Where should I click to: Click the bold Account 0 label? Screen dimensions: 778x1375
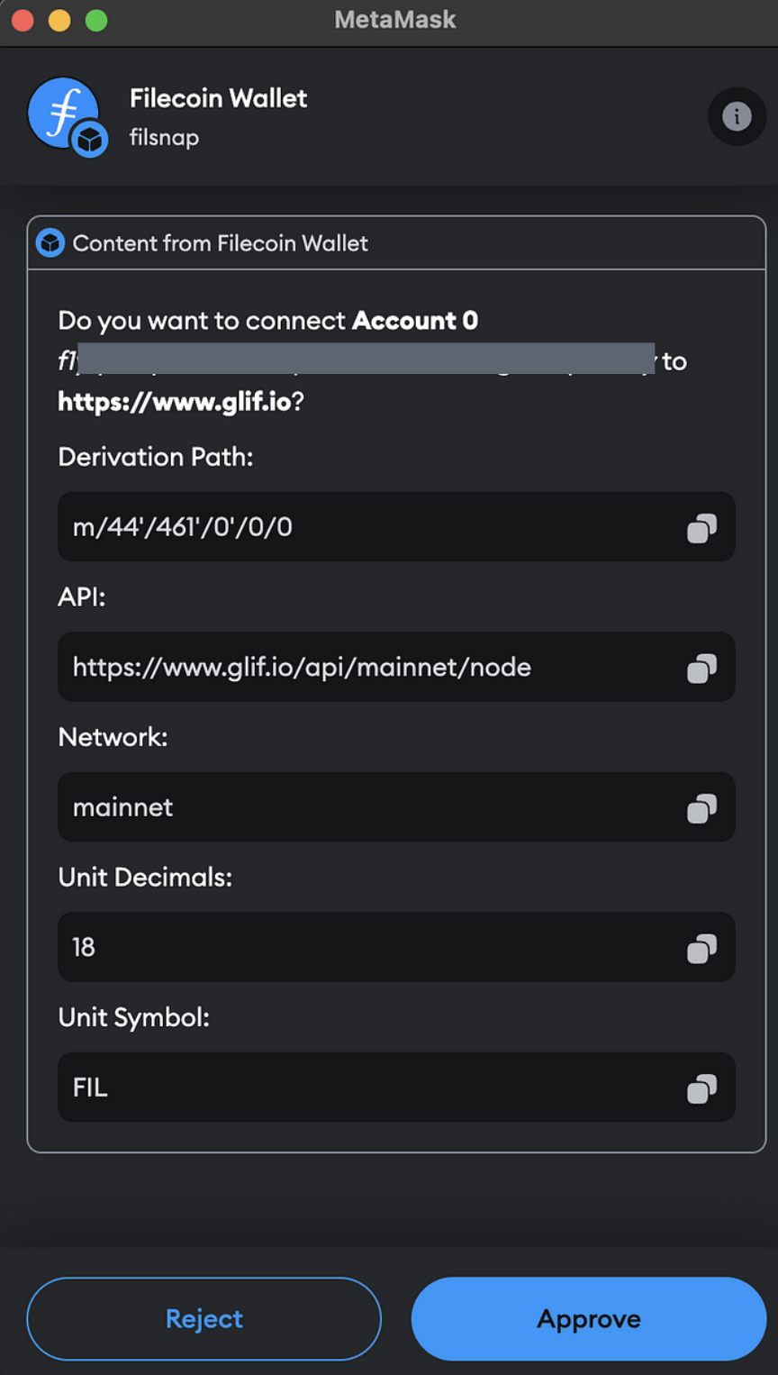click(415, 321)
